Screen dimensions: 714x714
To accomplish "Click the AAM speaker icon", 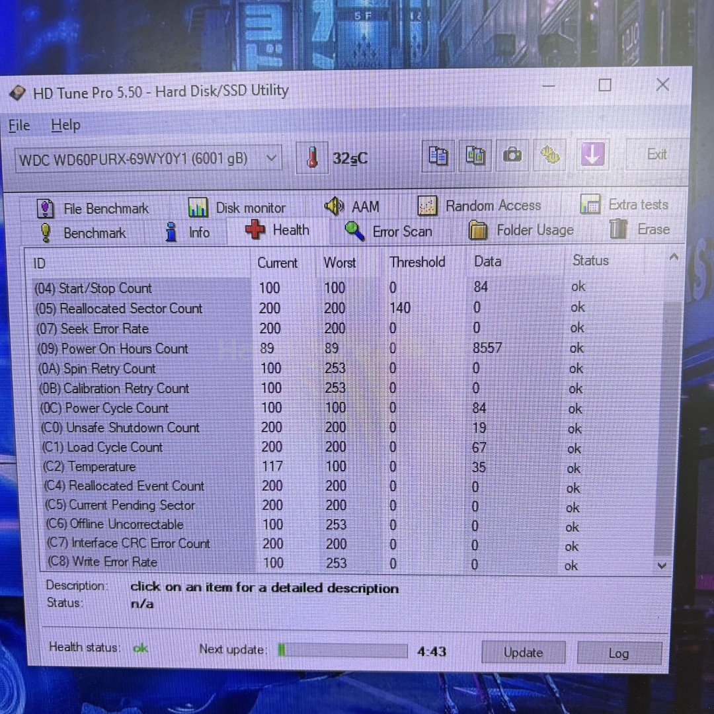I will click(x=334, y=206).
